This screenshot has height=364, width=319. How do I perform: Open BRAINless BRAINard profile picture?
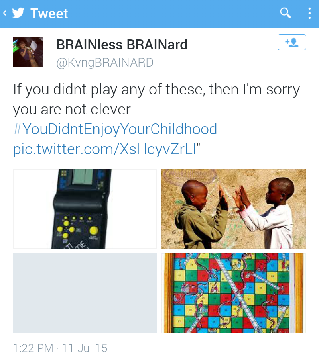pos(28,52)
